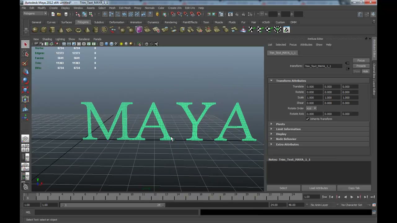
Task: Click the Open Scene folder icon
Action: [x=59, y=14]
